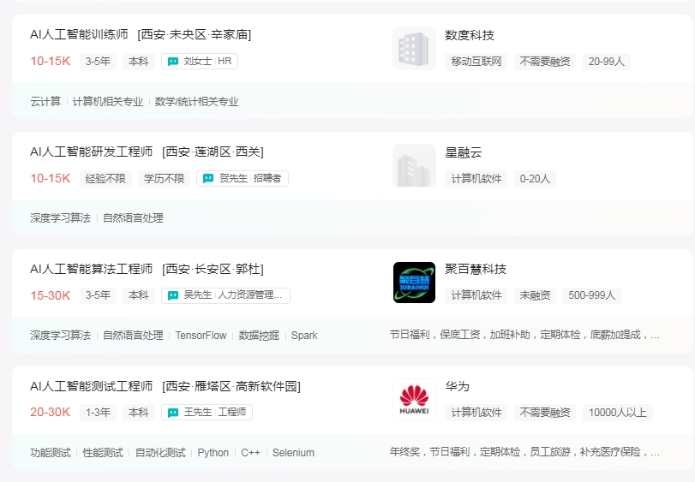Click the 1-3年 experience tag

[x=98, y=413]
